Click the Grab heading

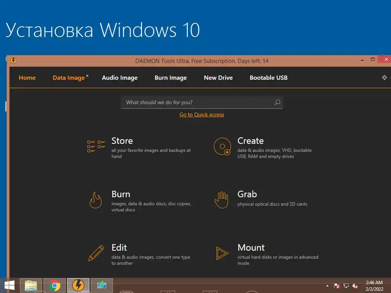247,194
